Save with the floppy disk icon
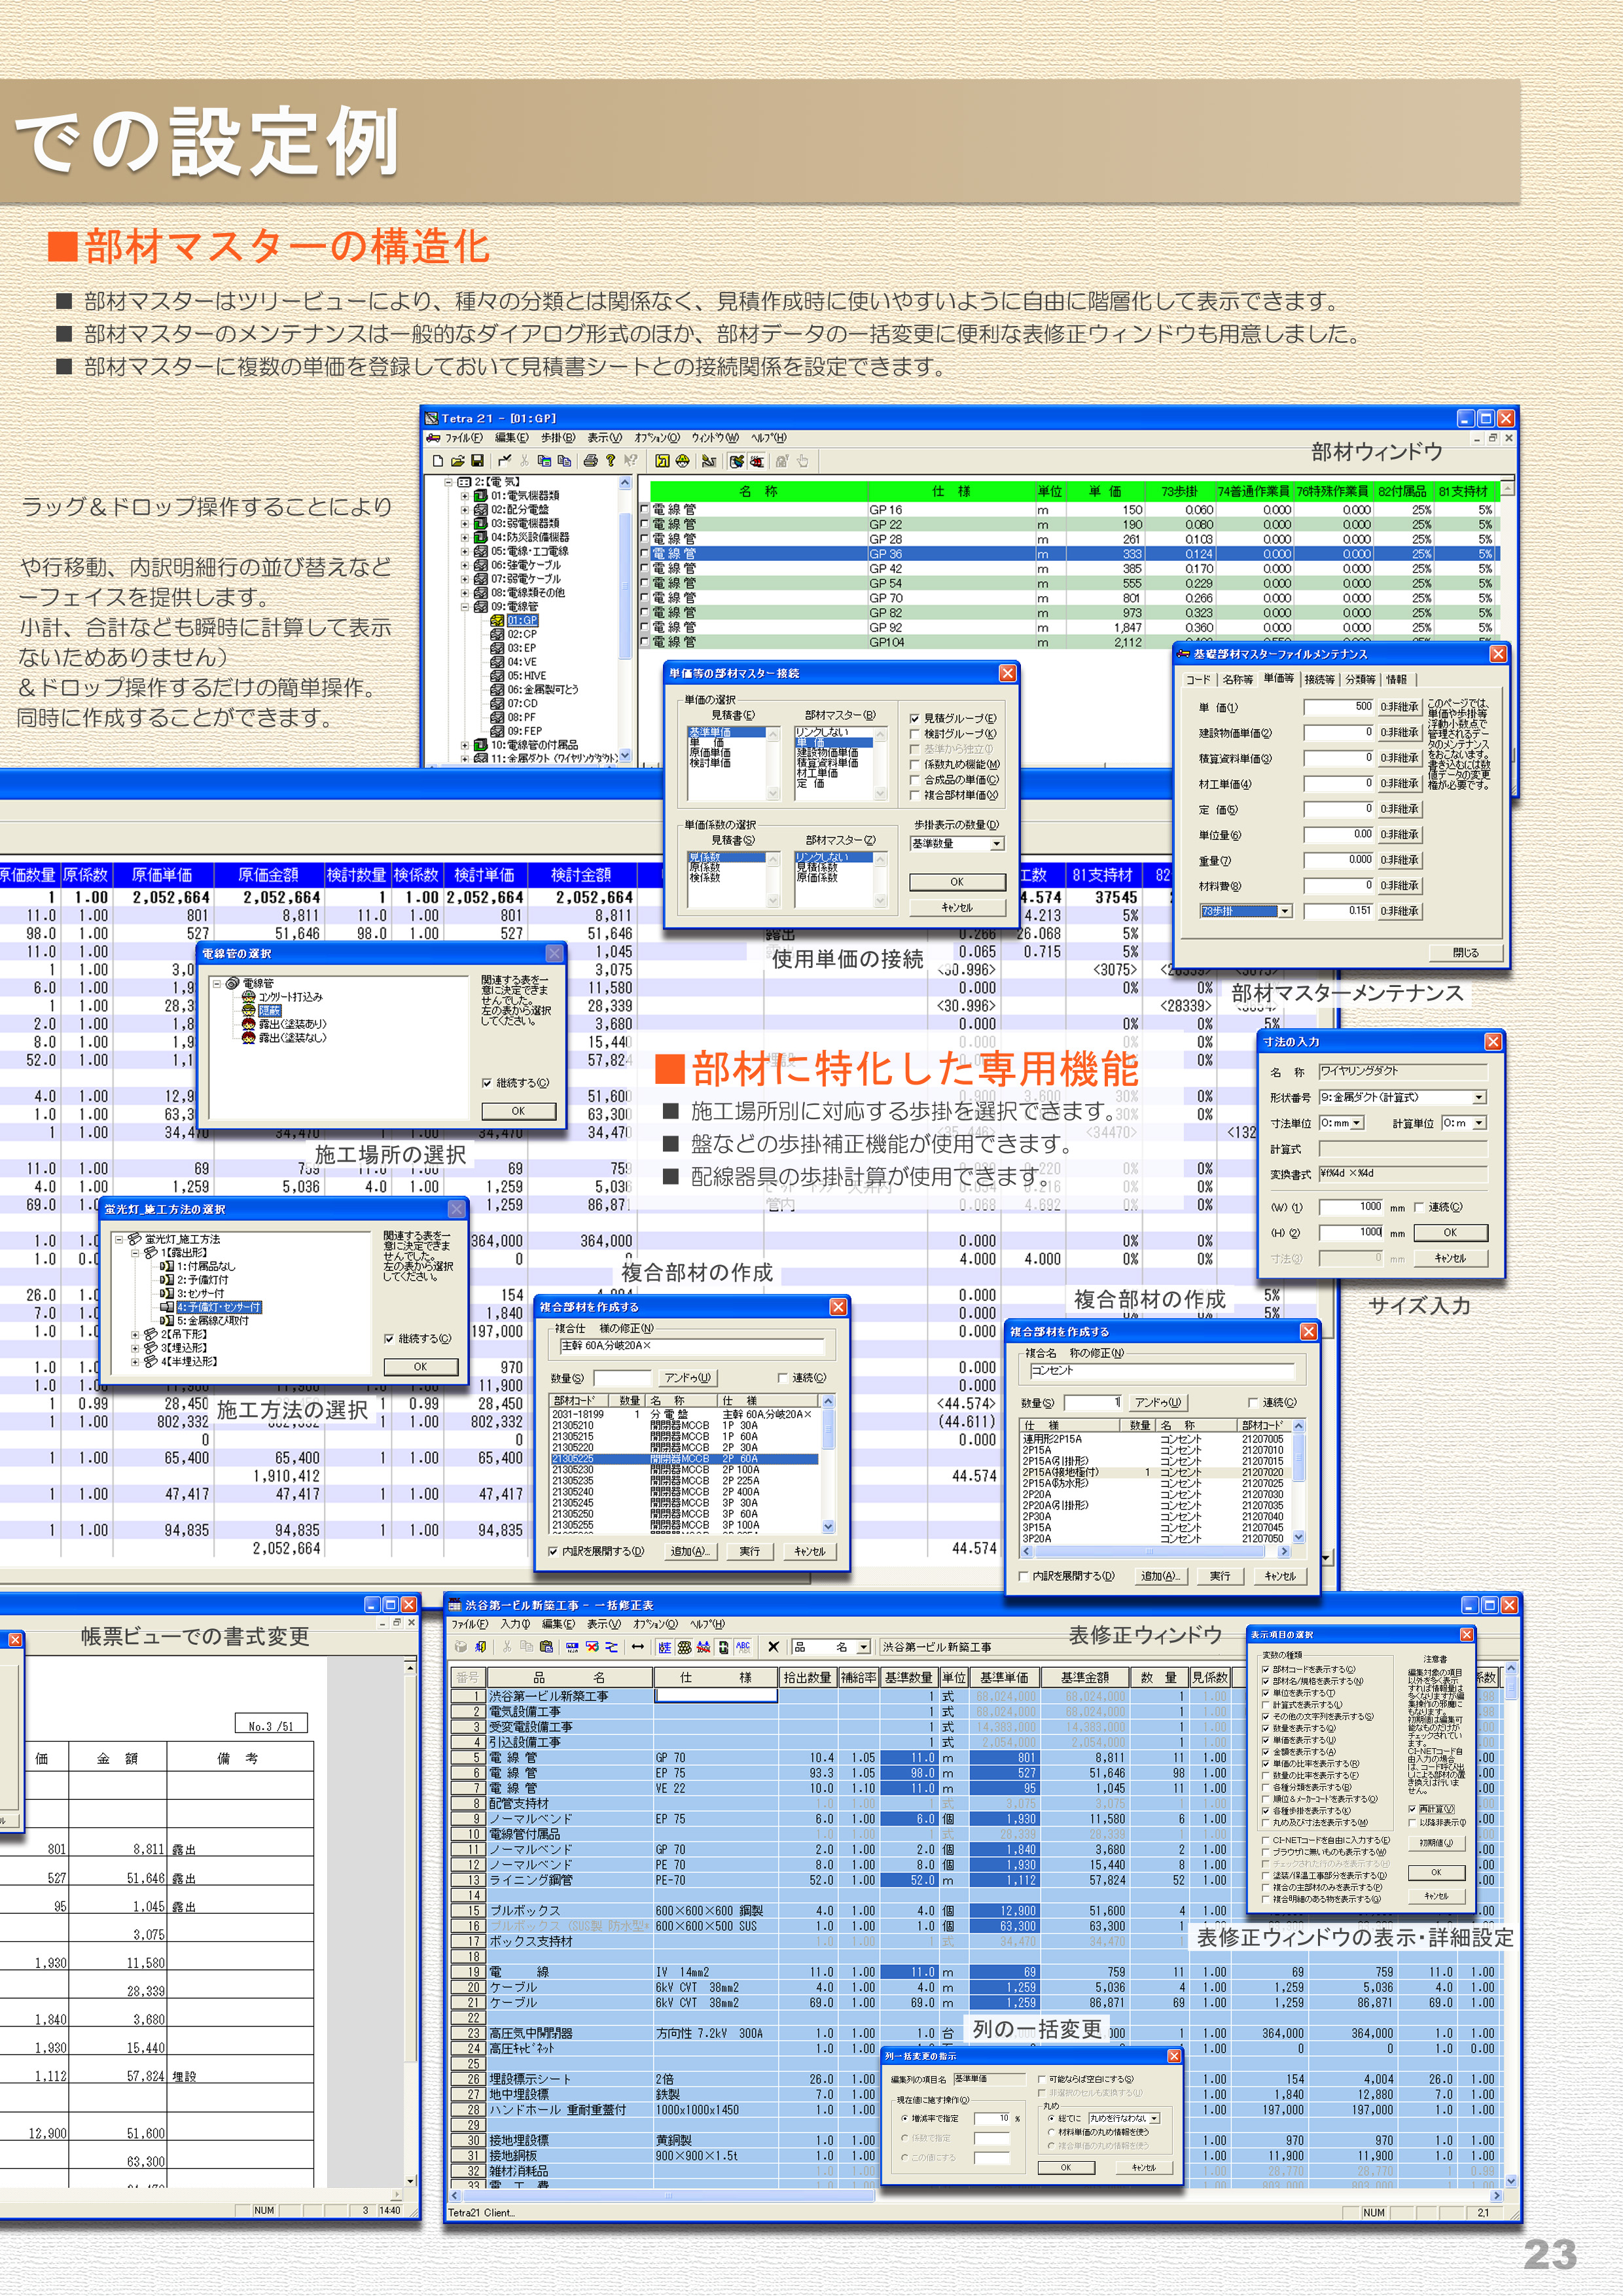 pos(477,461)
